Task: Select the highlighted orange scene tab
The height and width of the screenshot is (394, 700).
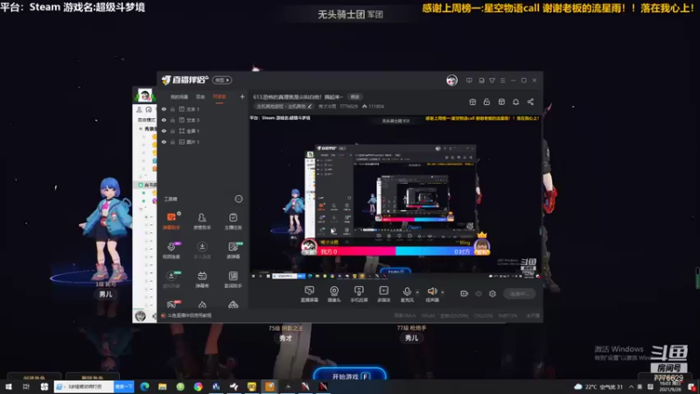Action: [x=220, y=96]
